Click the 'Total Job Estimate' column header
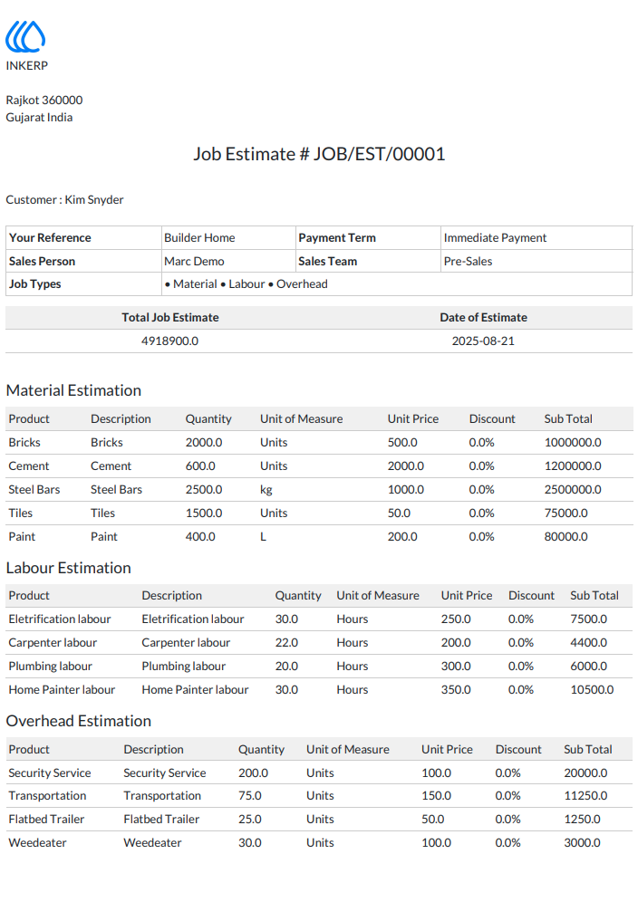This screenshot has height=902, width=638. coord(169,318)
